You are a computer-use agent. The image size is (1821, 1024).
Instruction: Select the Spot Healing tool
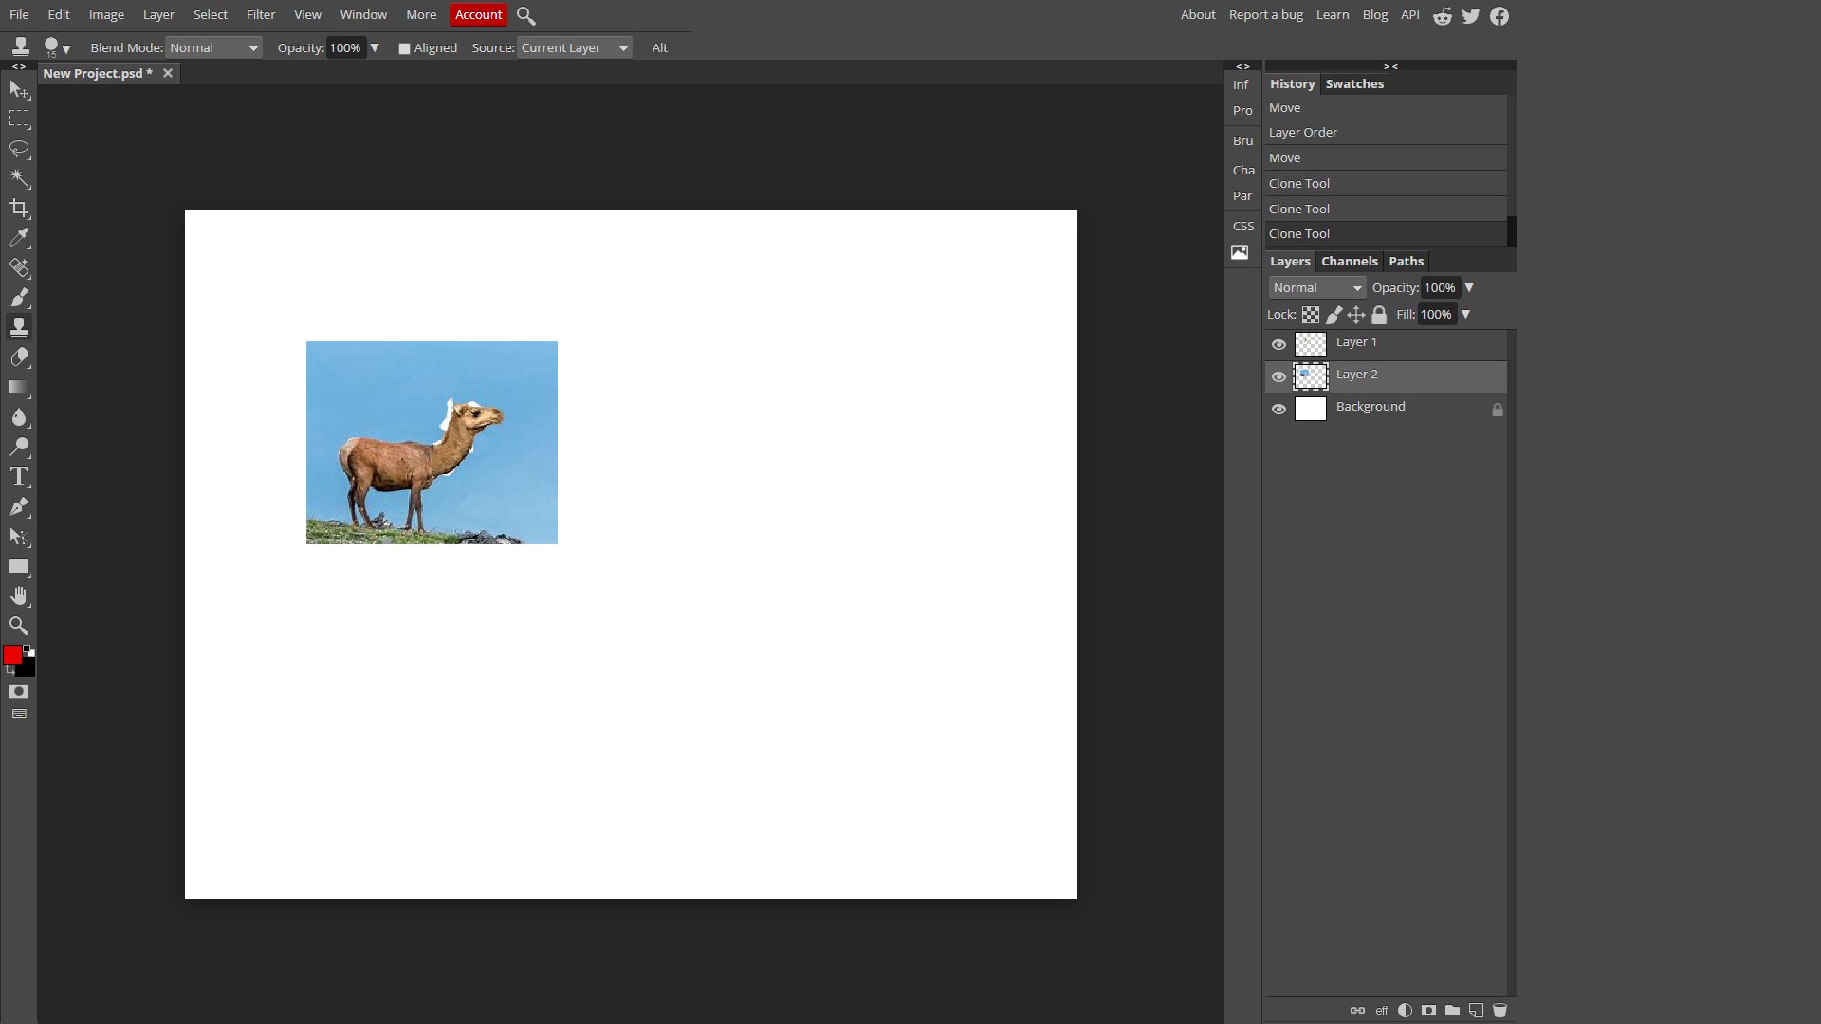pos(19,268)
